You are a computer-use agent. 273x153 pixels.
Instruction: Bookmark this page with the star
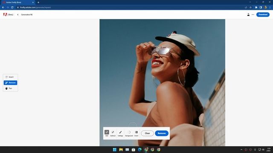[x=250, y=7]
